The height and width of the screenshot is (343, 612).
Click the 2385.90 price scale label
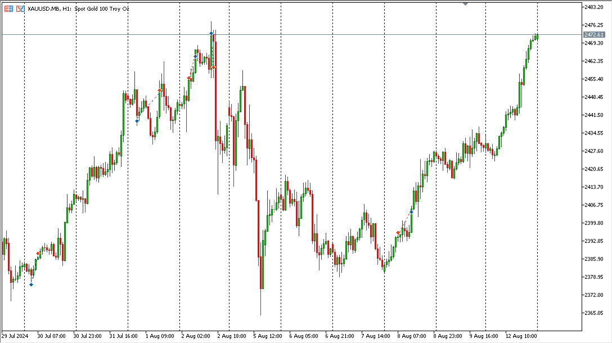point(593,259)
